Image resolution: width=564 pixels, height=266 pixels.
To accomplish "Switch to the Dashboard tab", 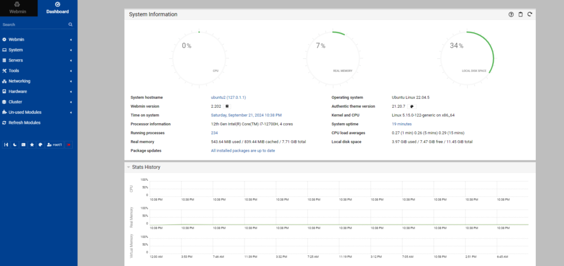I will pos(57,8).
